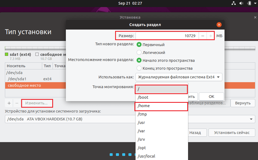Select the Первичный partition type

(139, 44)
